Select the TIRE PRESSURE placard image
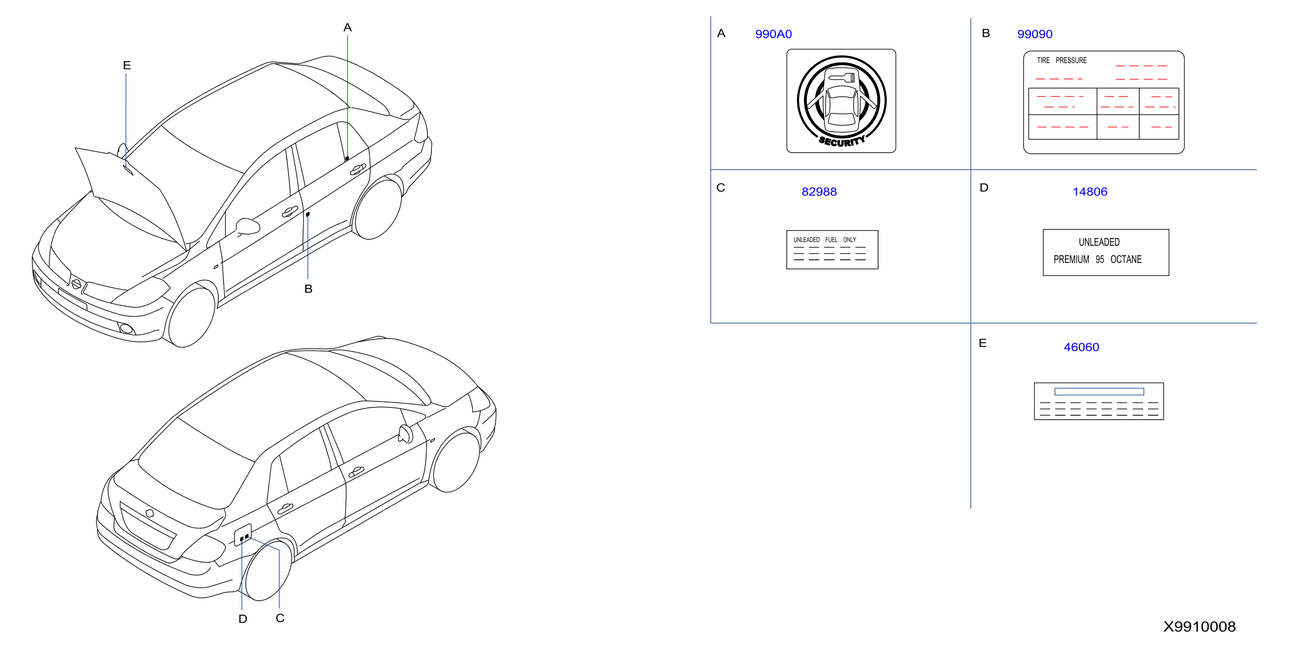This screenshot has width=1289, height=648. click(1103, 102)
